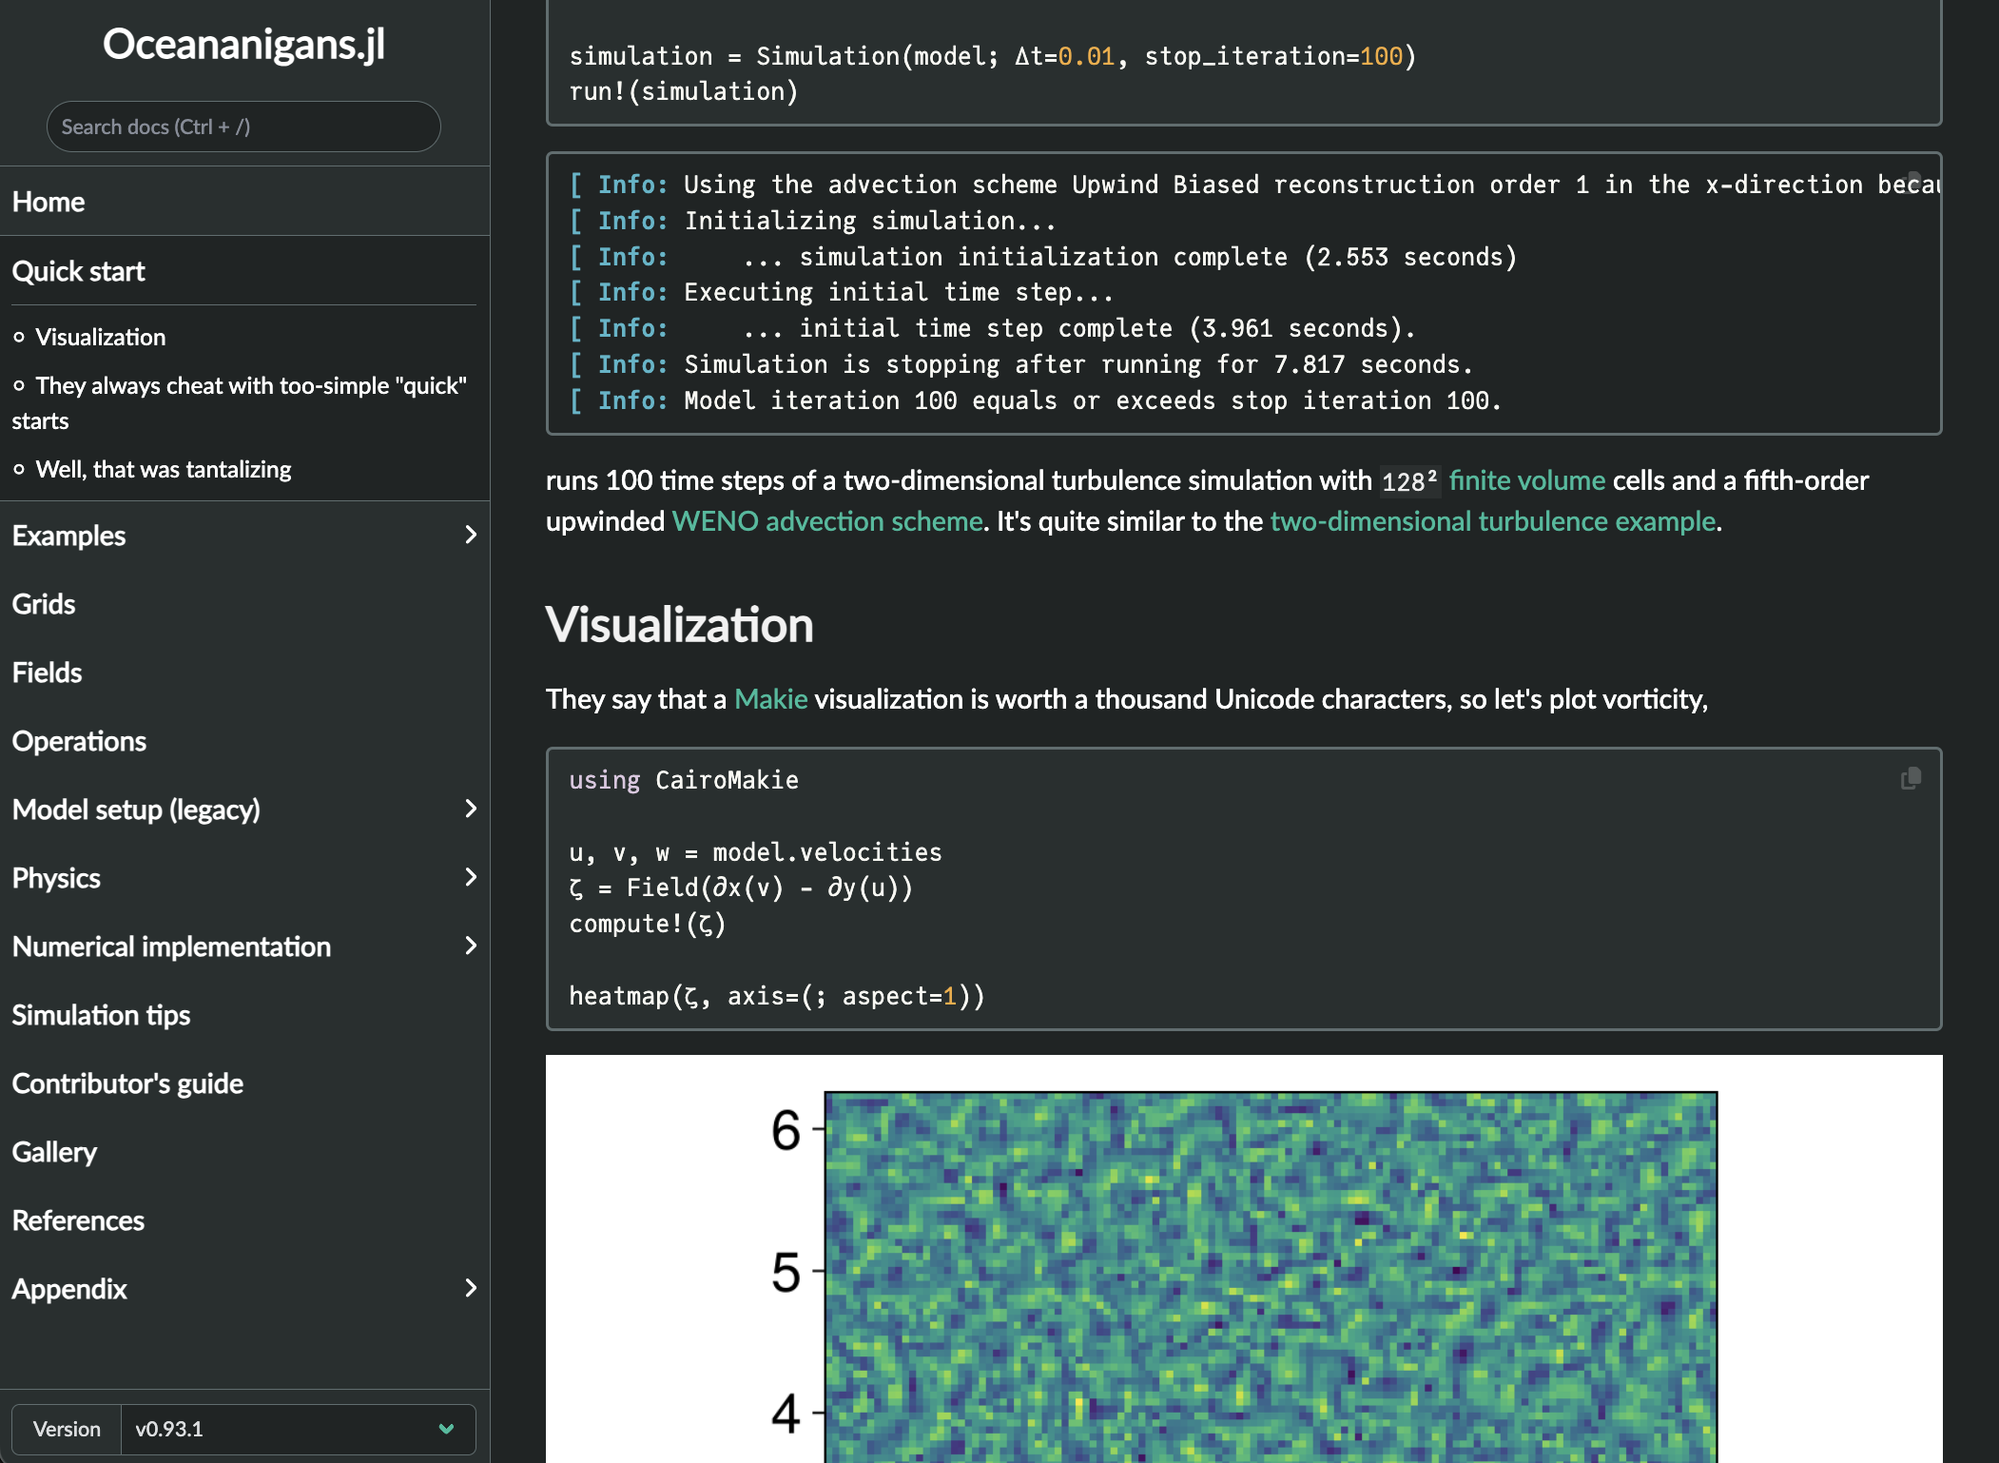Click the 'run!(simulation)' code line
The width and height of the screenshot is (1999, 1463).
(x=684, y=91)
